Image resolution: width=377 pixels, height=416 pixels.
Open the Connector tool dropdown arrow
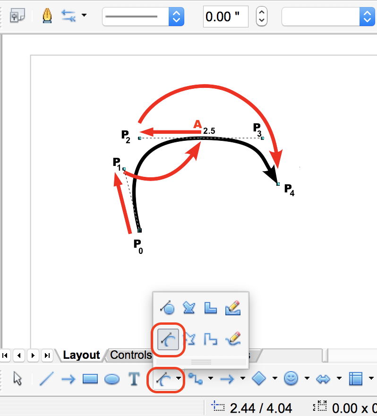point(211,378)
